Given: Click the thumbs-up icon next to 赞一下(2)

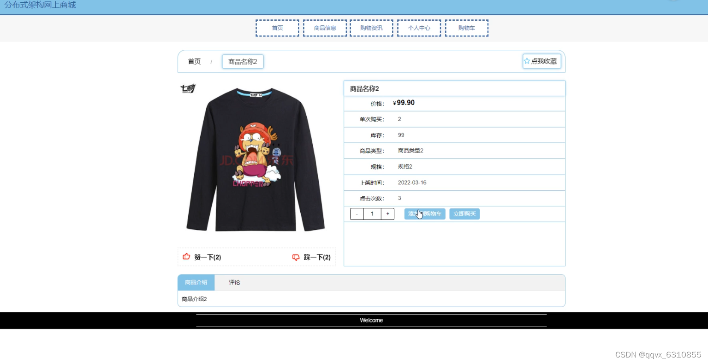Looking at the screenshot, I should click(x=186, y=257).
